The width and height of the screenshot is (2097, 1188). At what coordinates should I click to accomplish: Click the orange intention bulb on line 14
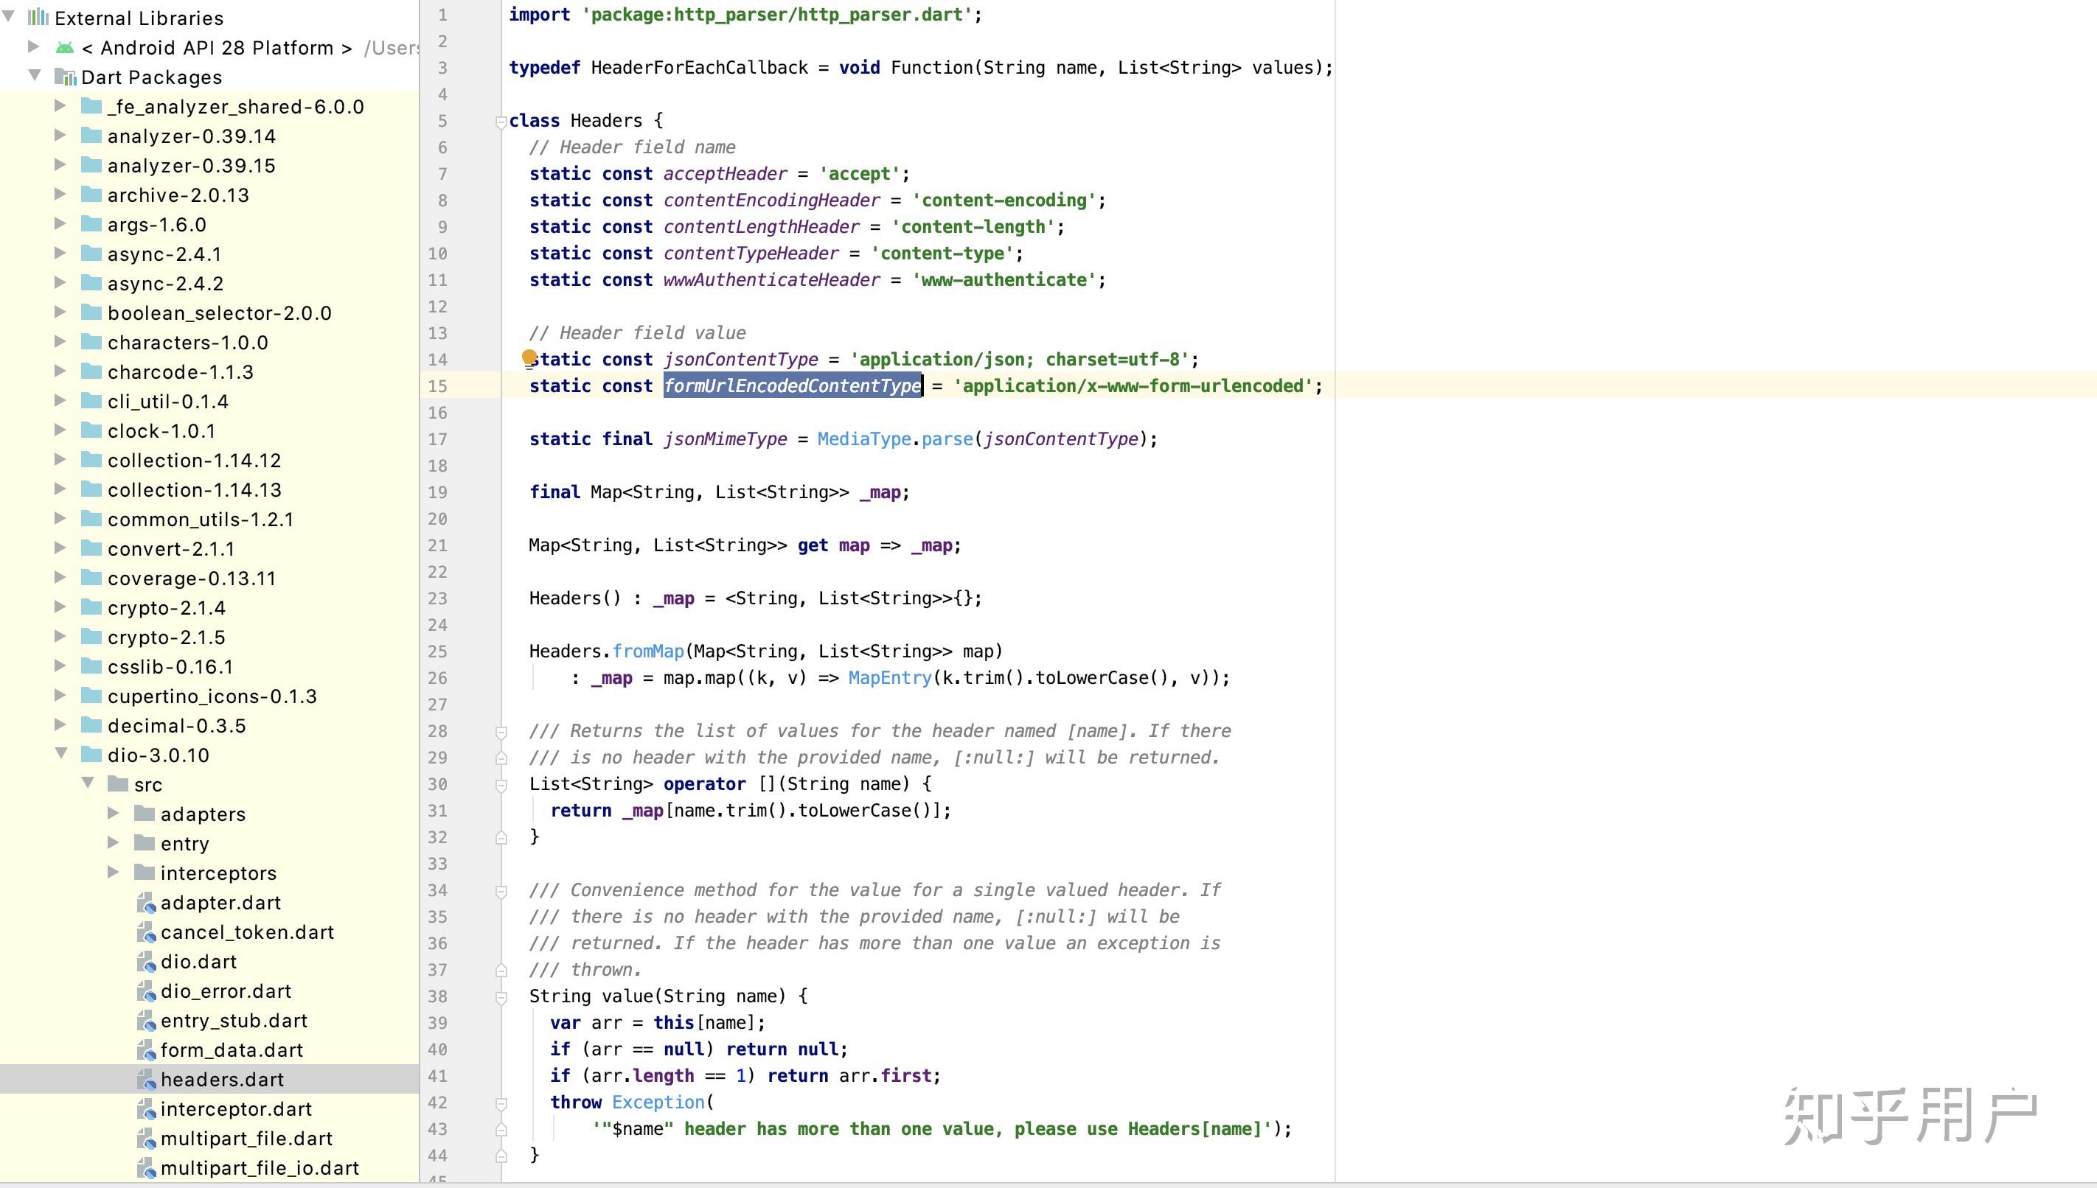point(529,357)
